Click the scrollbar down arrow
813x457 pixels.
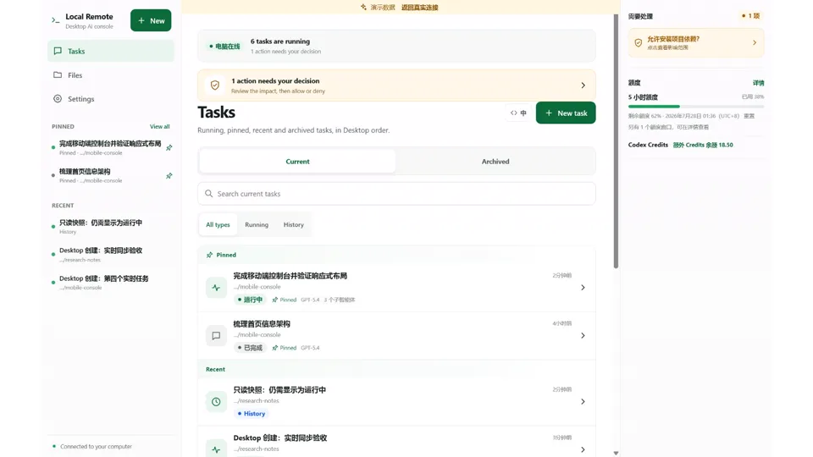tap(616, 453)
